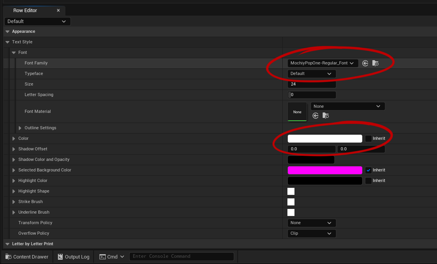Expand the Outline Settings section
Image resolution: width=437 pixels, height=264 pixels.
(x=20, y=128)
